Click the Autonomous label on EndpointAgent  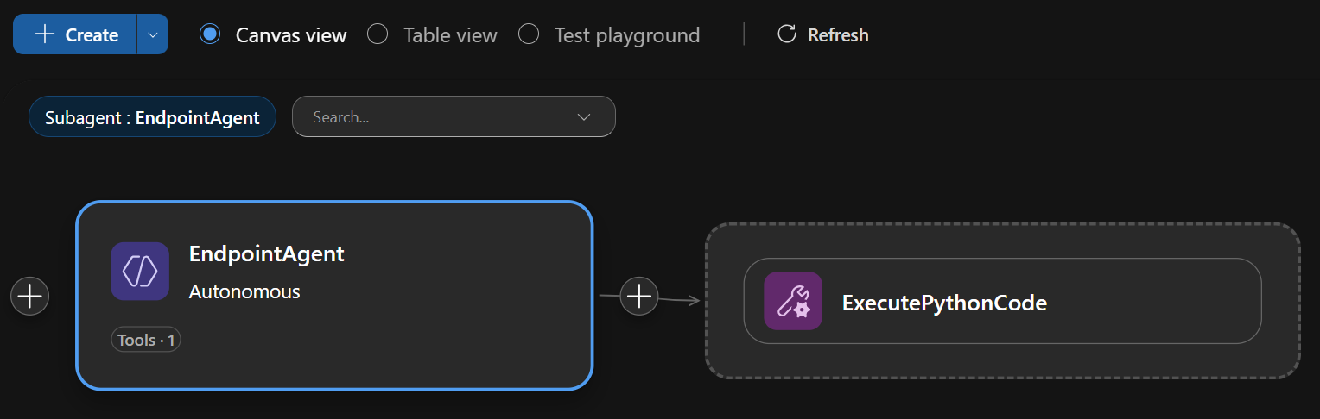(x=244, y=291)
